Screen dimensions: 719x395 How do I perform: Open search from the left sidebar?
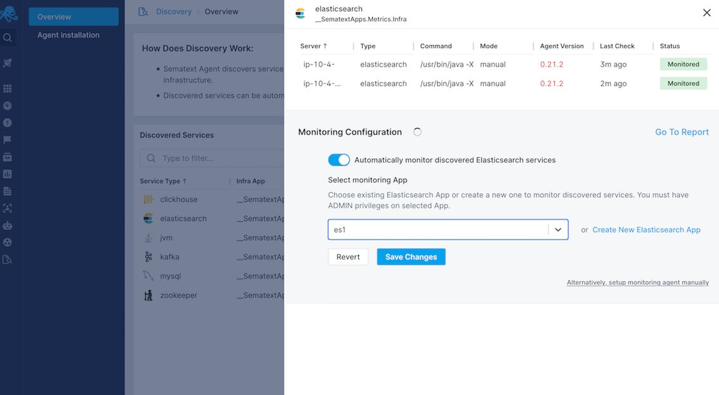[8, 37]
